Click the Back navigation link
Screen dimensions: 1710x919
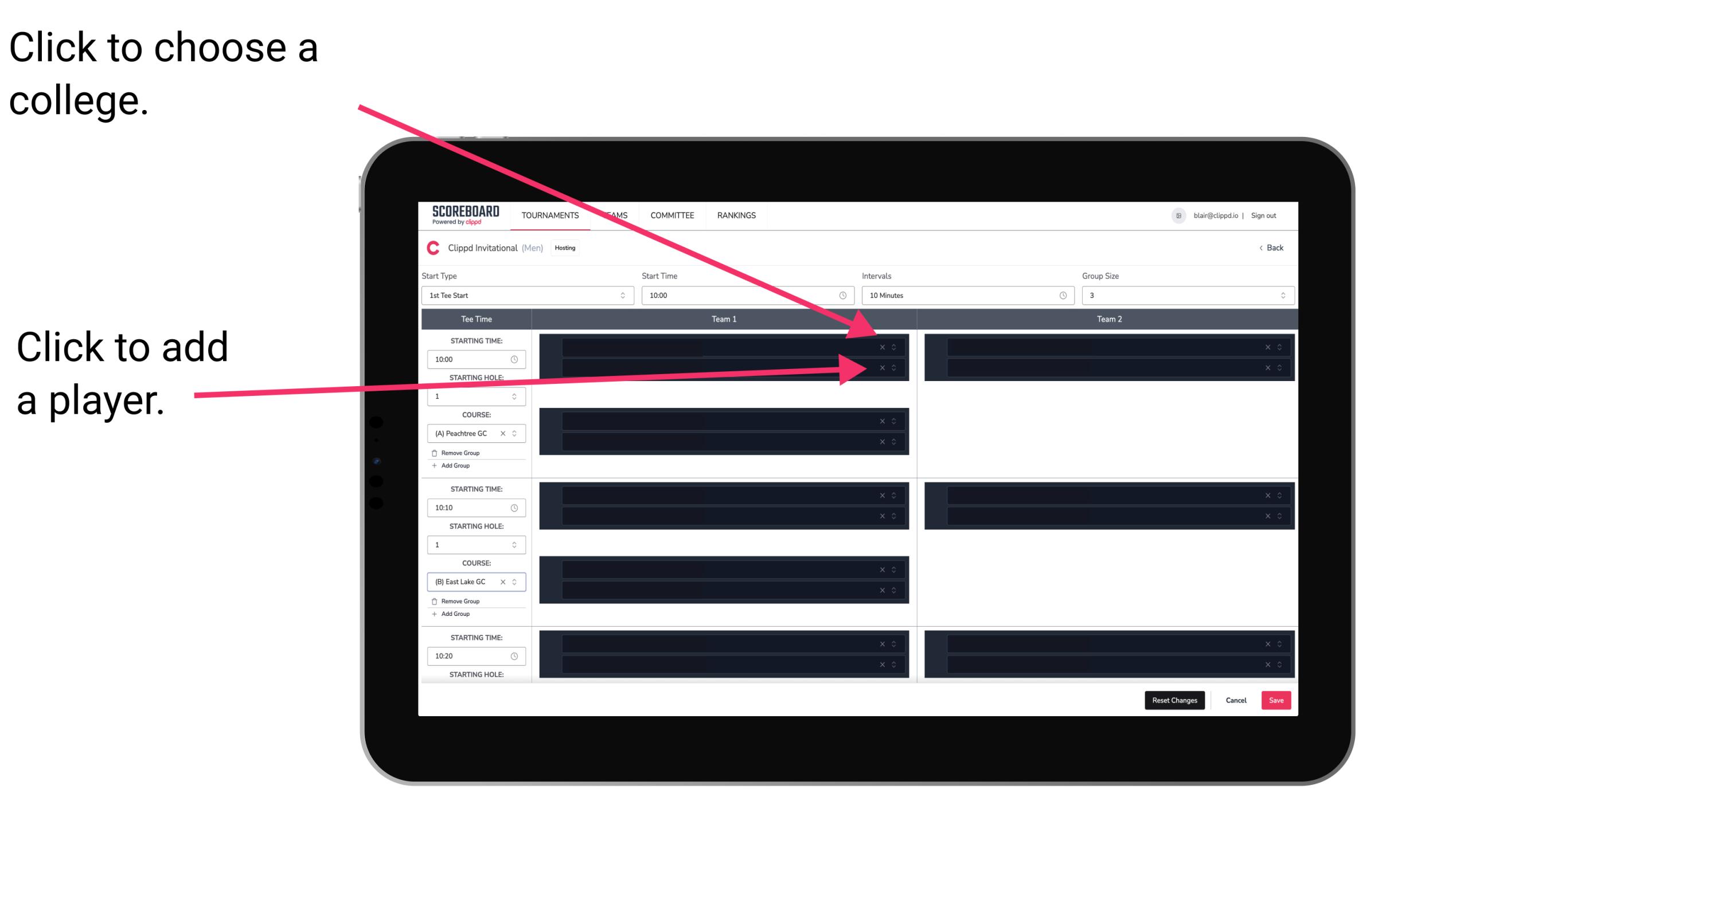pyautogui.click(x=1271, y=247)
